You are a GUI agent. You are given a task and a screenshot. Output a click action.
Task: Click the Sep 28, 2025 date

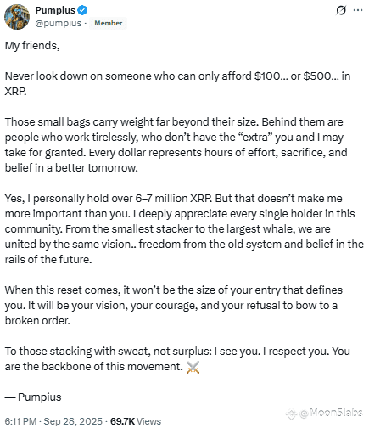point(73,421)
